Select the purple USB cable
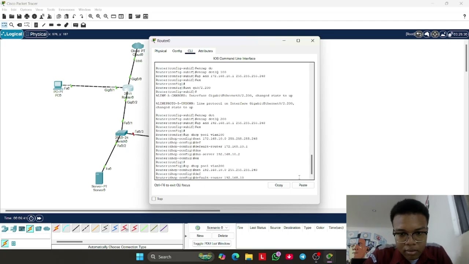Image resolution: width=469 pixels, height=264 pixels. (164, 228)
